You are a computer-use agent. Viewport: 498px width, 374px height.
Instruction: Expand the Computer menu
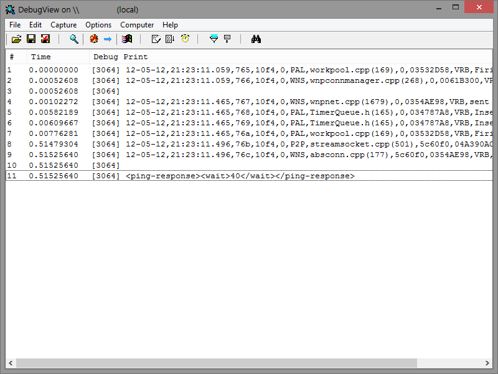click(137, 25)
